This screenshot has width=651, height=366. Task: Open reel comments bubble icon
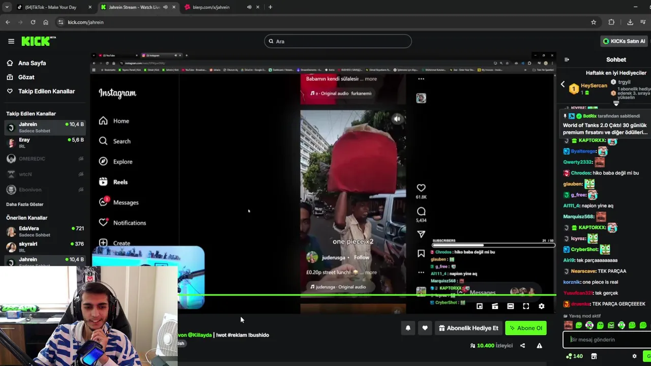(x=421, y=211)
